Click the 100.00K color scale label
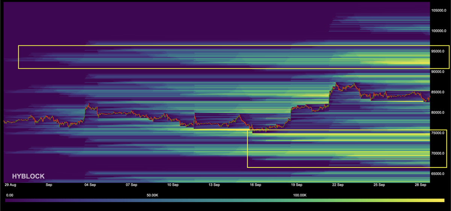This screenshot has height=211, width=451. click(300, 195)
